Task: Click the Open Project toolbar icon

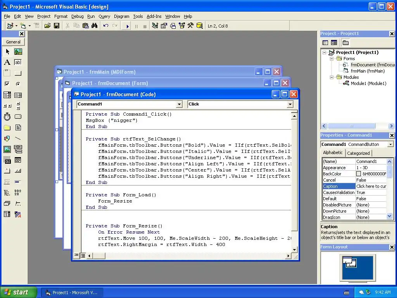Action: point(47,26)
